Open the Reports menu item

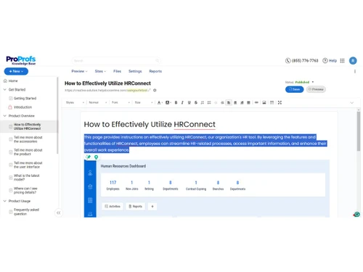[155, 71]
